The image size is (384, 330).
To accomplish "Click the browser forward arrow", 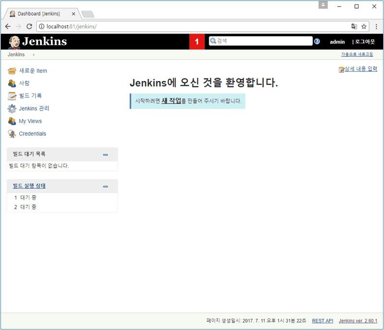I will [18, 26].
